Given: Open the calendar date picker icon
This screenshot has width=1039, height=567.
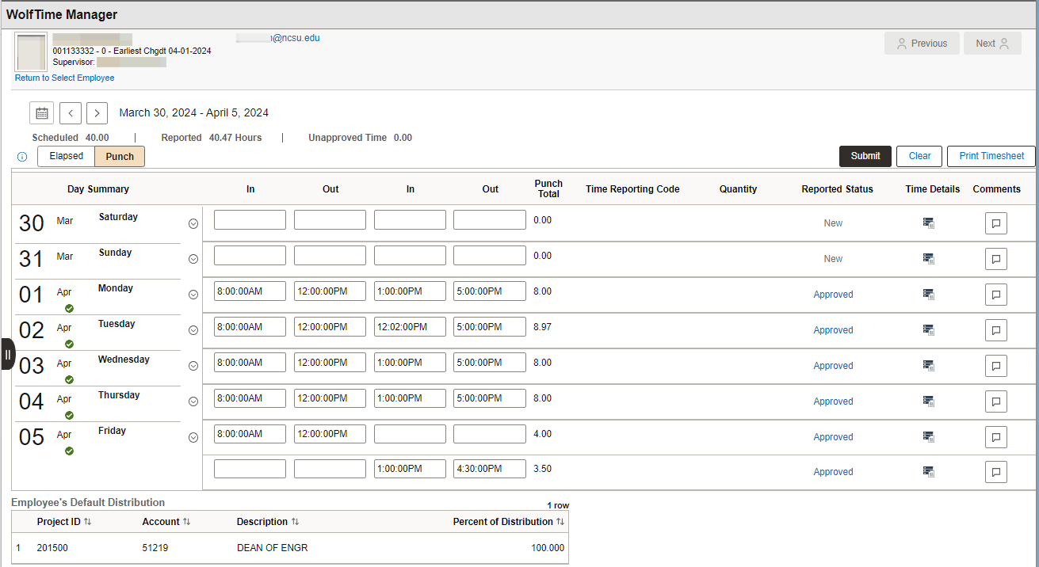Looking at the screenshot, I should click(42, 113).
